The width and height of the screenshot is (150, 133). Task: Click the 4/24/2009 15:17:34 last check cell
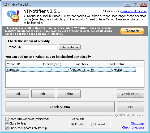pyautogui.click(x=81, y=70)
